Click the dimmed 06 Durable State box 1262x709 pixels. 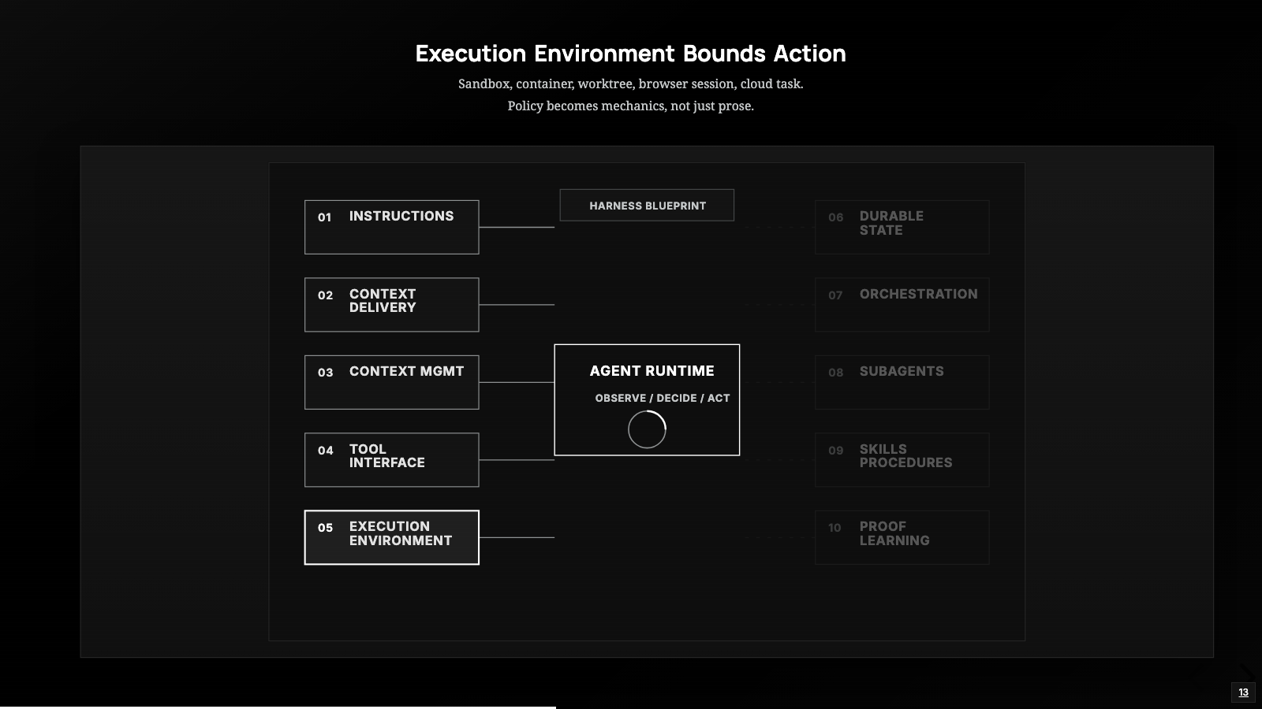click(x=902, y=227)
